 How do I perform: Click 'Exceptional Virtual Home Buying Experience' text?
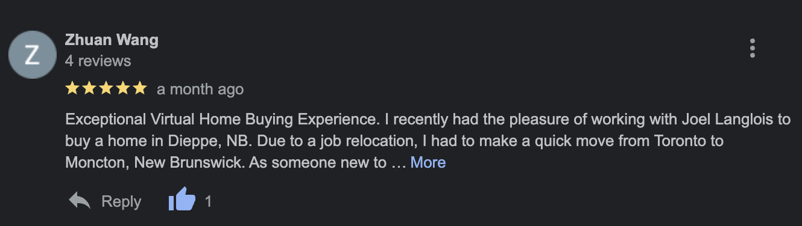pyautogui.click(x=222, y=120)
